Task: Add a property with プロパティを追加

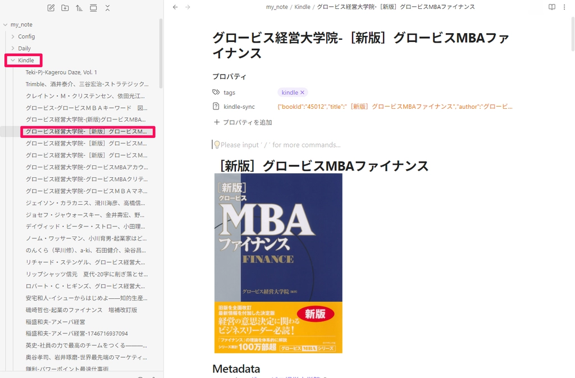Action: coord(243,122)
